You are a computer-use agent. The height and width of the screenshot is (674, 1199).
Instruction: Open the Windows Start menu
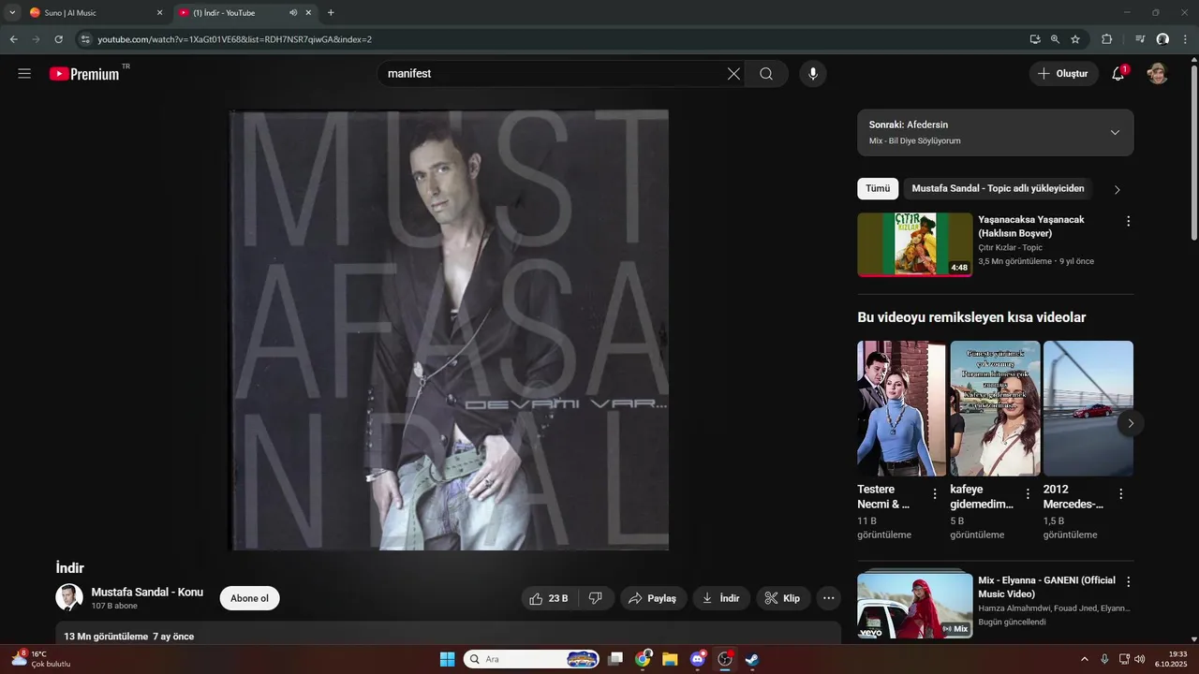click(447, 659)
